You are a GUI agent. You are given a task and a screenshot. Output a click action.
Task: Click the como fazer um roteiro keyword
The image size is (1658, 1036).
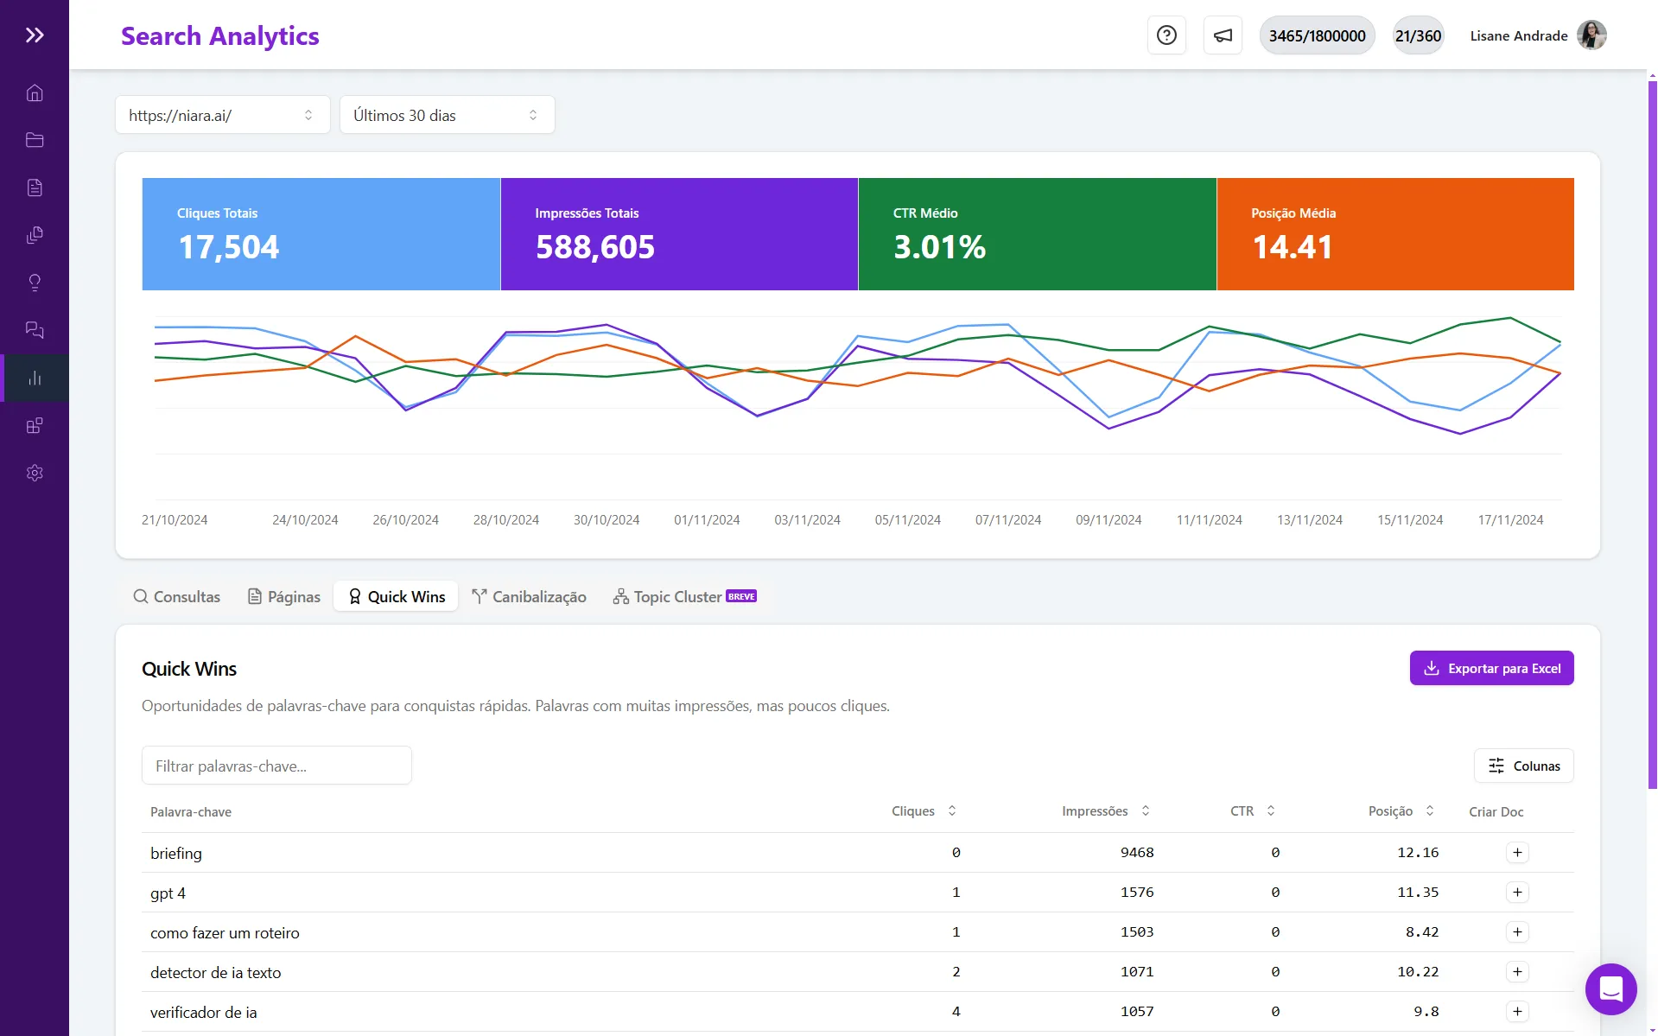pyautogui.click(x=225, y=932)
